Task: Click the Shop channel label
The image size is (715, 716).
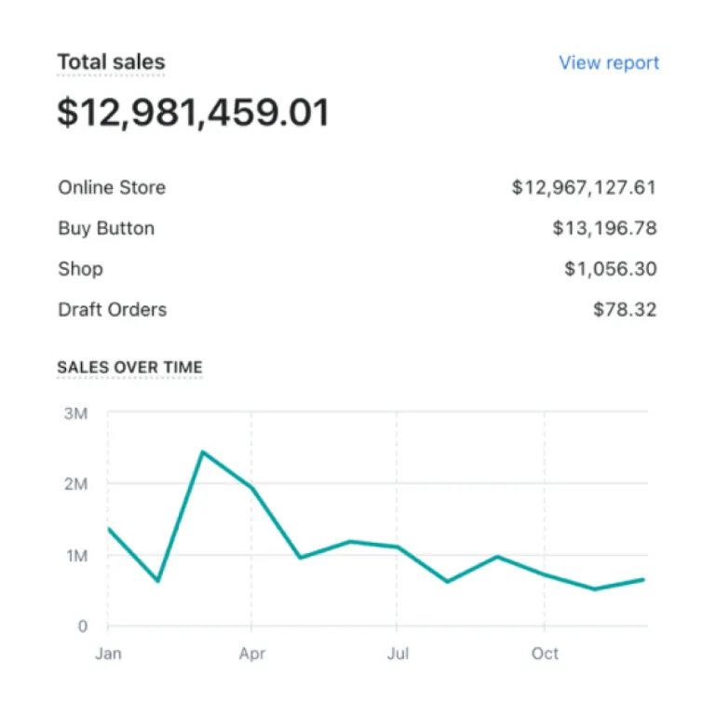Action: coord(80,269)
